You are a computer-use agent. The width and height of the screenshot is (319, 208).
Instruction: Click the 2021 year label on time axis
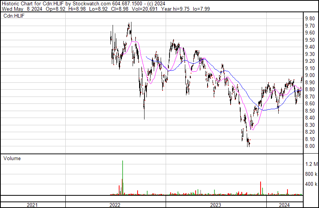pyautogui.click(x=32, y=205)
